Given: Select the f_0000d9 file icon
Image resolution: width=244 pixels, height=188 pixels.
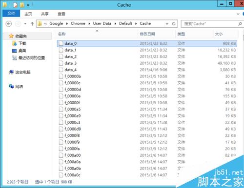Looking at the screenshot, I should pyautogui.click(x=61, y=129).
